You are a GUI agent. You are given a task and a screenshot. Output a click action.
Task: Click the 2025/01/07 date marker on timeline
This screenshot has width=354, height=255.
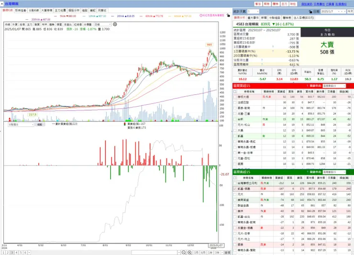point(216,245)
